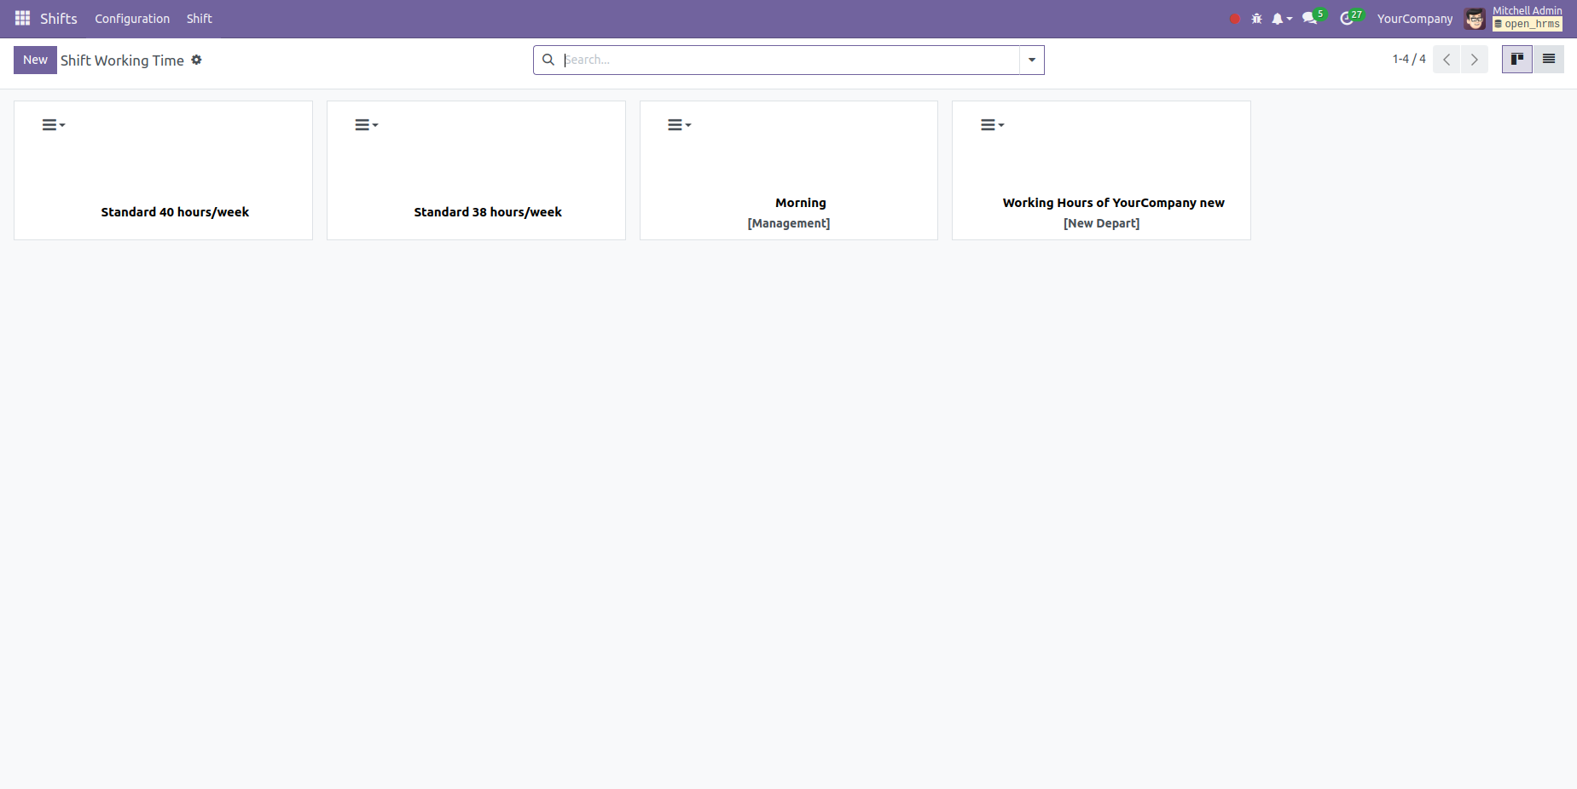Image resolution: width=1577 pixels, height=789 pixels.
Task: Open the apps grid home menu
Action: click(22, 18)
